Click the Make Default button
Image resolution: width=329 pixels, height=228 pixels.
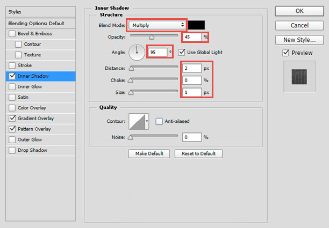pyautogui.click(x=149, y=153)
